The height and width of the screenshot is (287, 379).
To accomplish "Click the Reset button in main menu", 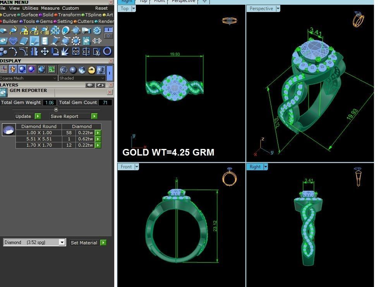I will click(x=101, y=8).
